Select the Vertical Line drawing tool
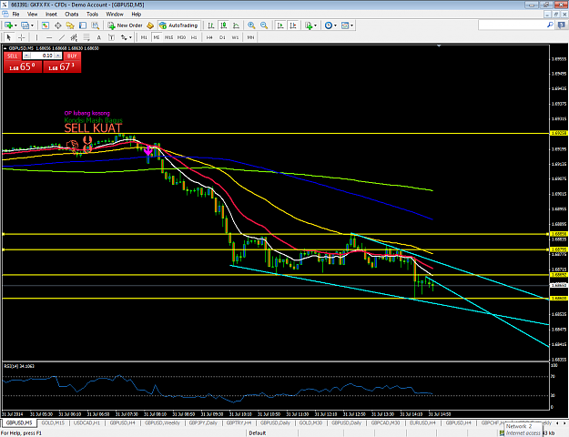 click(x=36, y=37)
